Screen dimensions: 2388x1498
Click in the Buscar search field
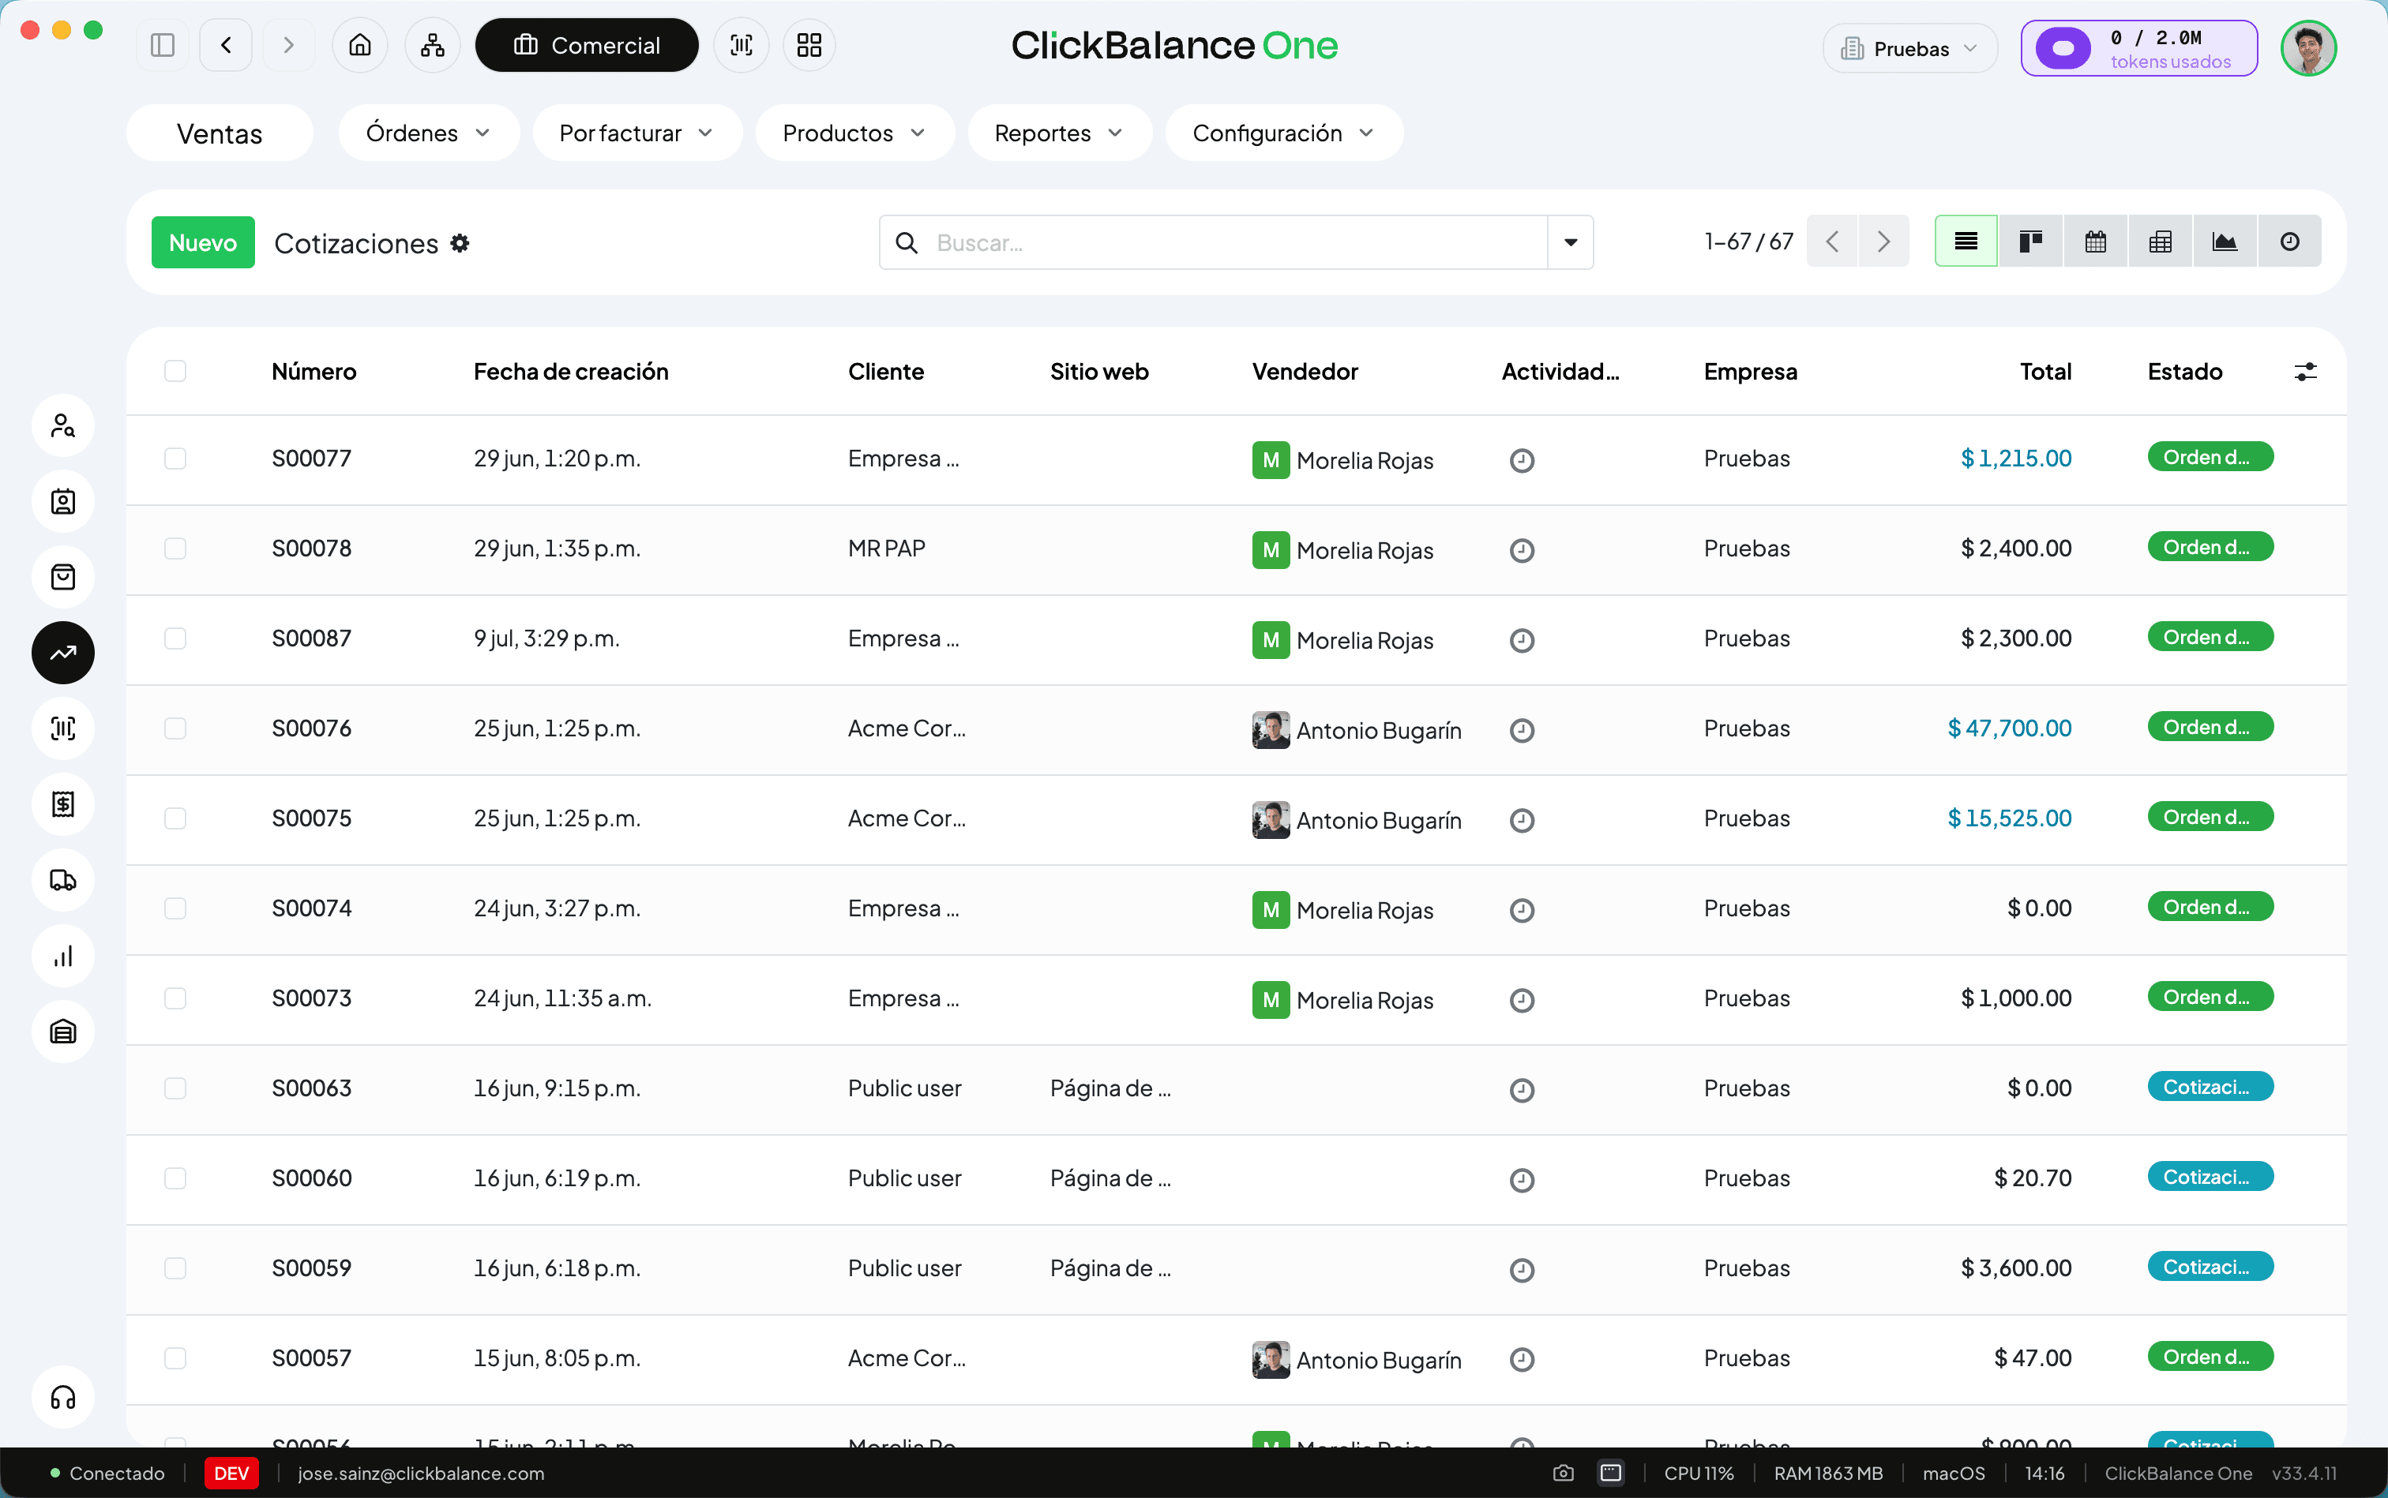tap(1215, 243)
